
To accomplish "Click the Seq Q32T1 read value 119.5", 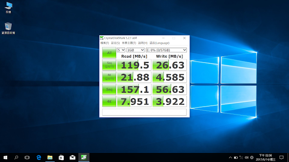I will point(134,65).
